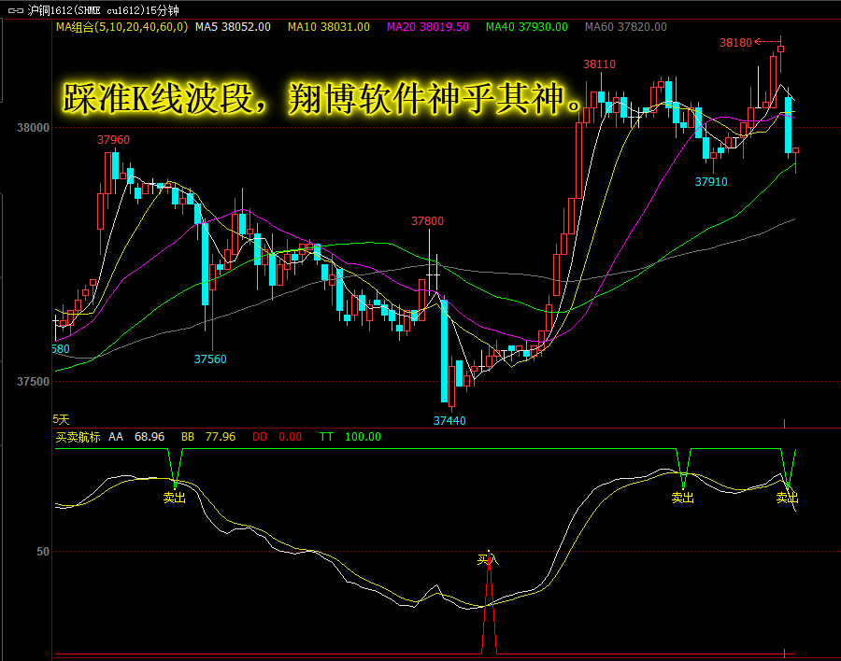The width and height of the screenshot is (841, 661).
Task: Click the 37800 peak price label
Action: click(427, 221)
